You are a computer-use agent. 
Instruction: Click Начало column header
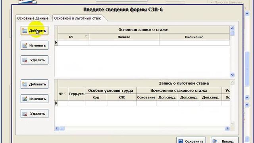(124, 37)
